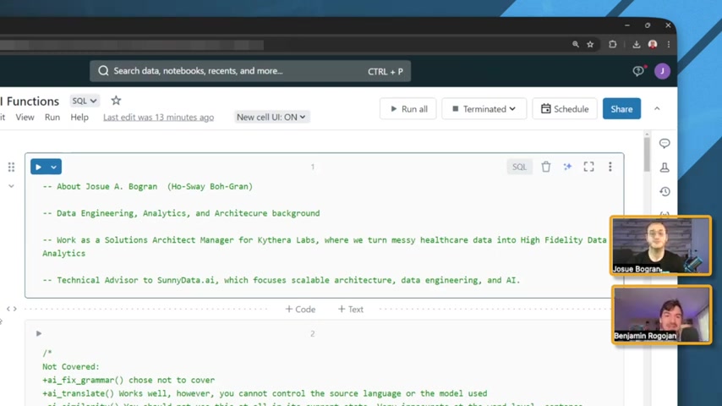
Task: Collapse cell 1 using the left chevron
Action: 11,186
